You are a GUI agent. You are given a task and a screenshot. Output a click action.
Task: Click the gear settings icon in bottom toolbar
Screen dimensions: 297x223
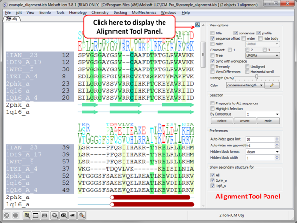[55, 215]
